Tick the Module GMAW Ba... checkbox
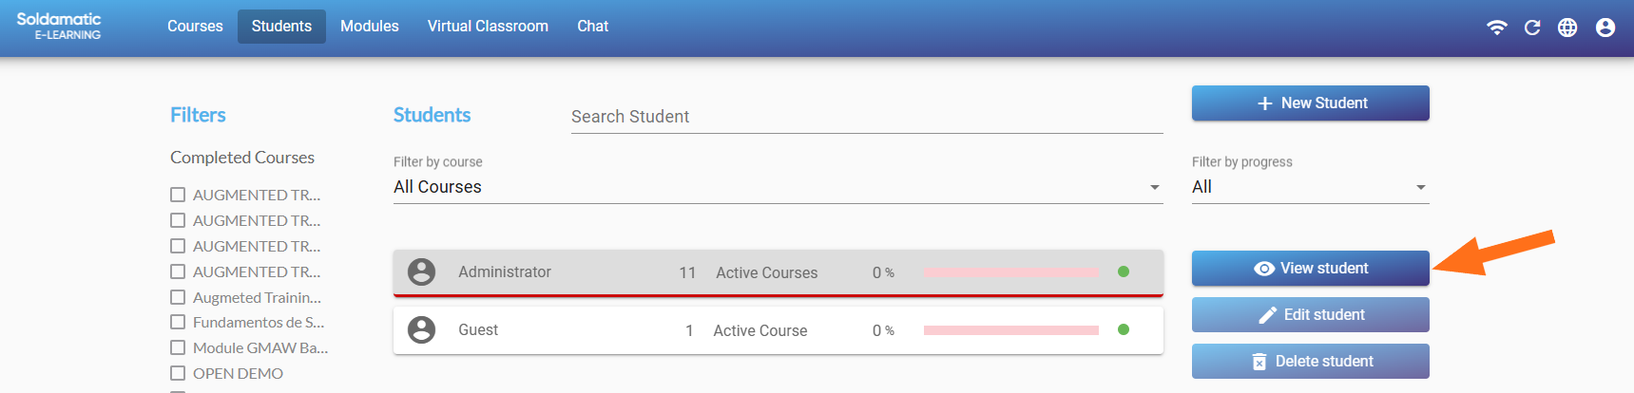The image size is (1634, 393). click(178, 347)
